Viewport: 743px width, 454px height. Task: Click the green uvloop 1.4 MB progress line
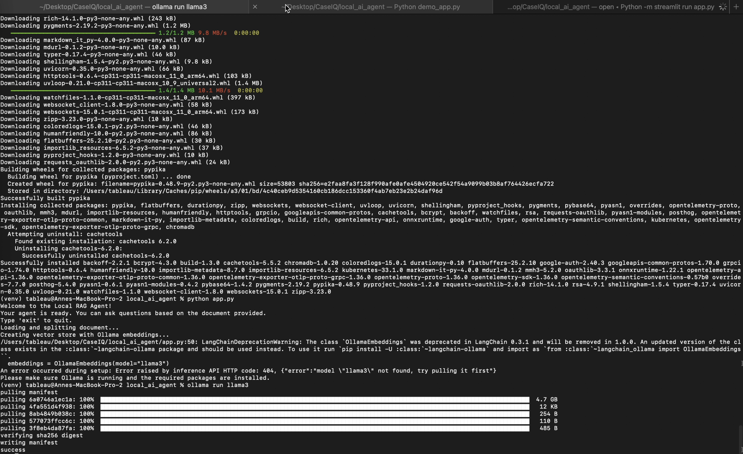(83, 90)
